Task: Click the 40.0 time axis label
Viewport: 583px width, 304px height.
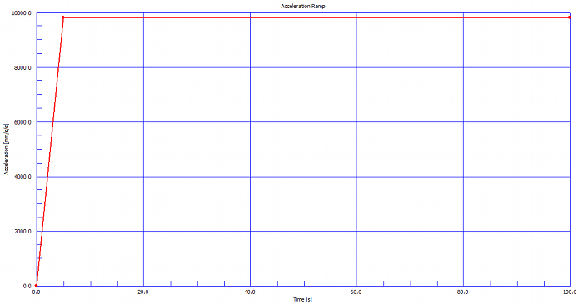Action: click(x=250, y=292)
